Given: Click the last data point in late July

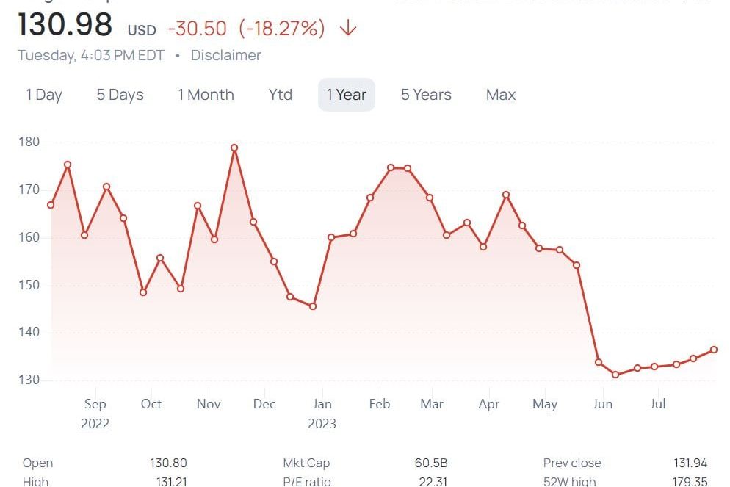Looking at the screenshot, I should [x=714, y=350].
